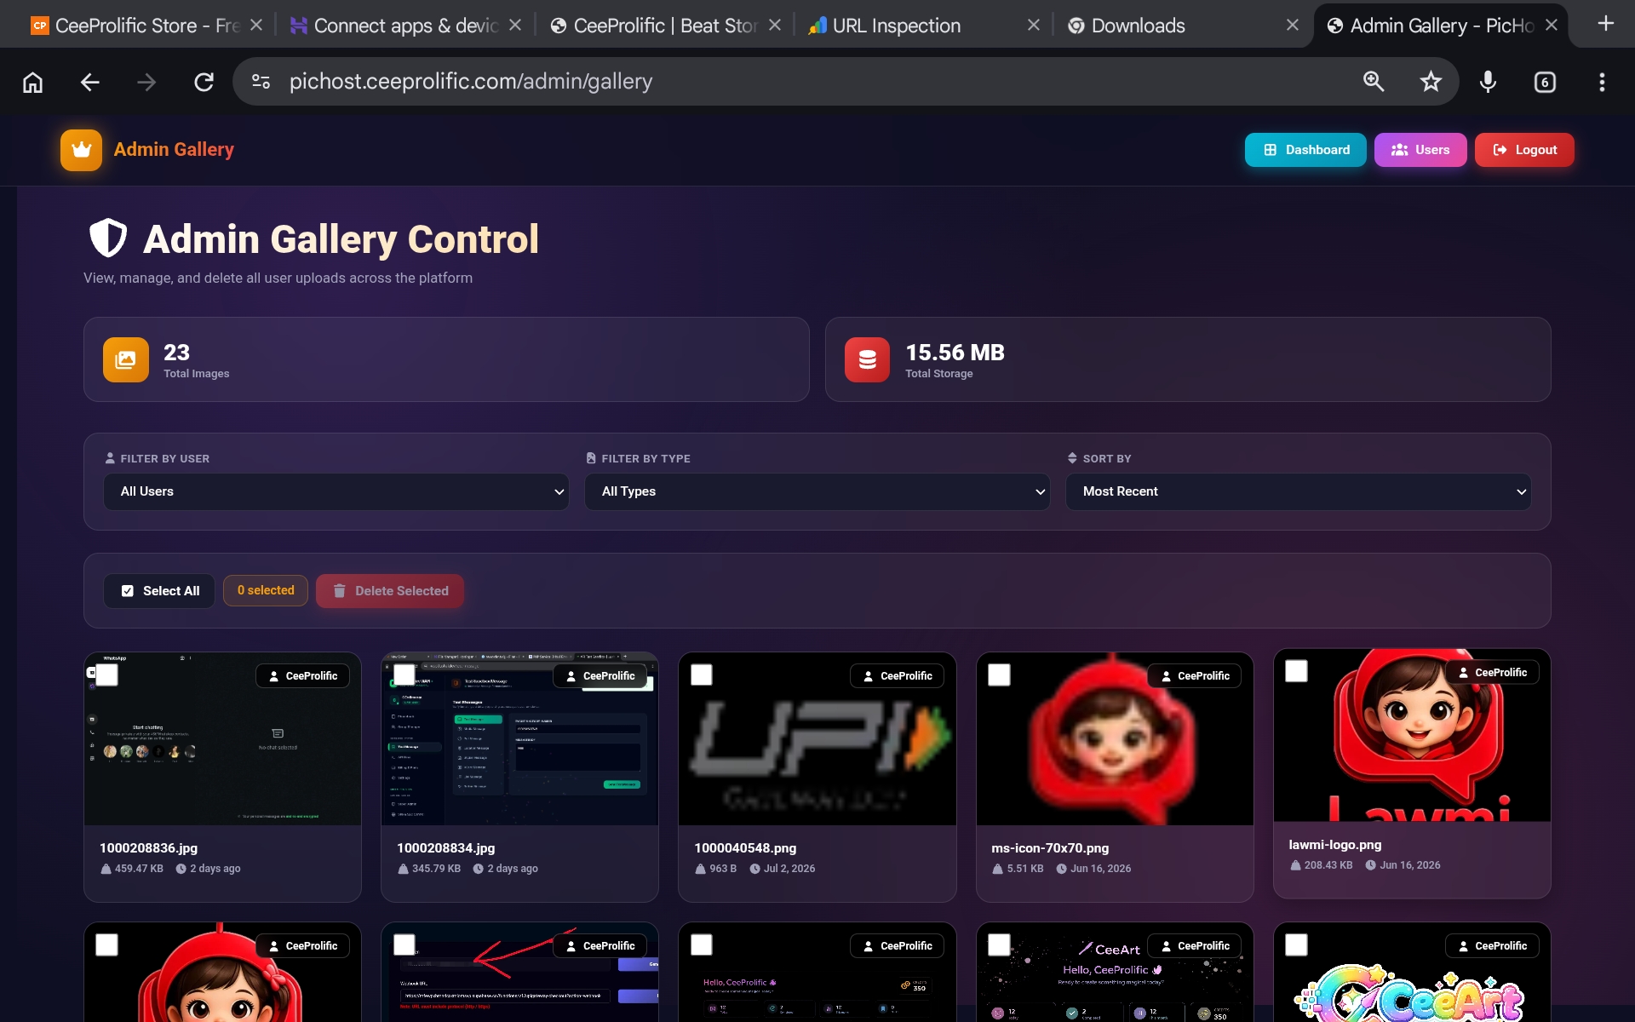Tick the checkbox on lawmi-logo.png card
This screenshot has width=1635, height=1022.
(1296, 671)
